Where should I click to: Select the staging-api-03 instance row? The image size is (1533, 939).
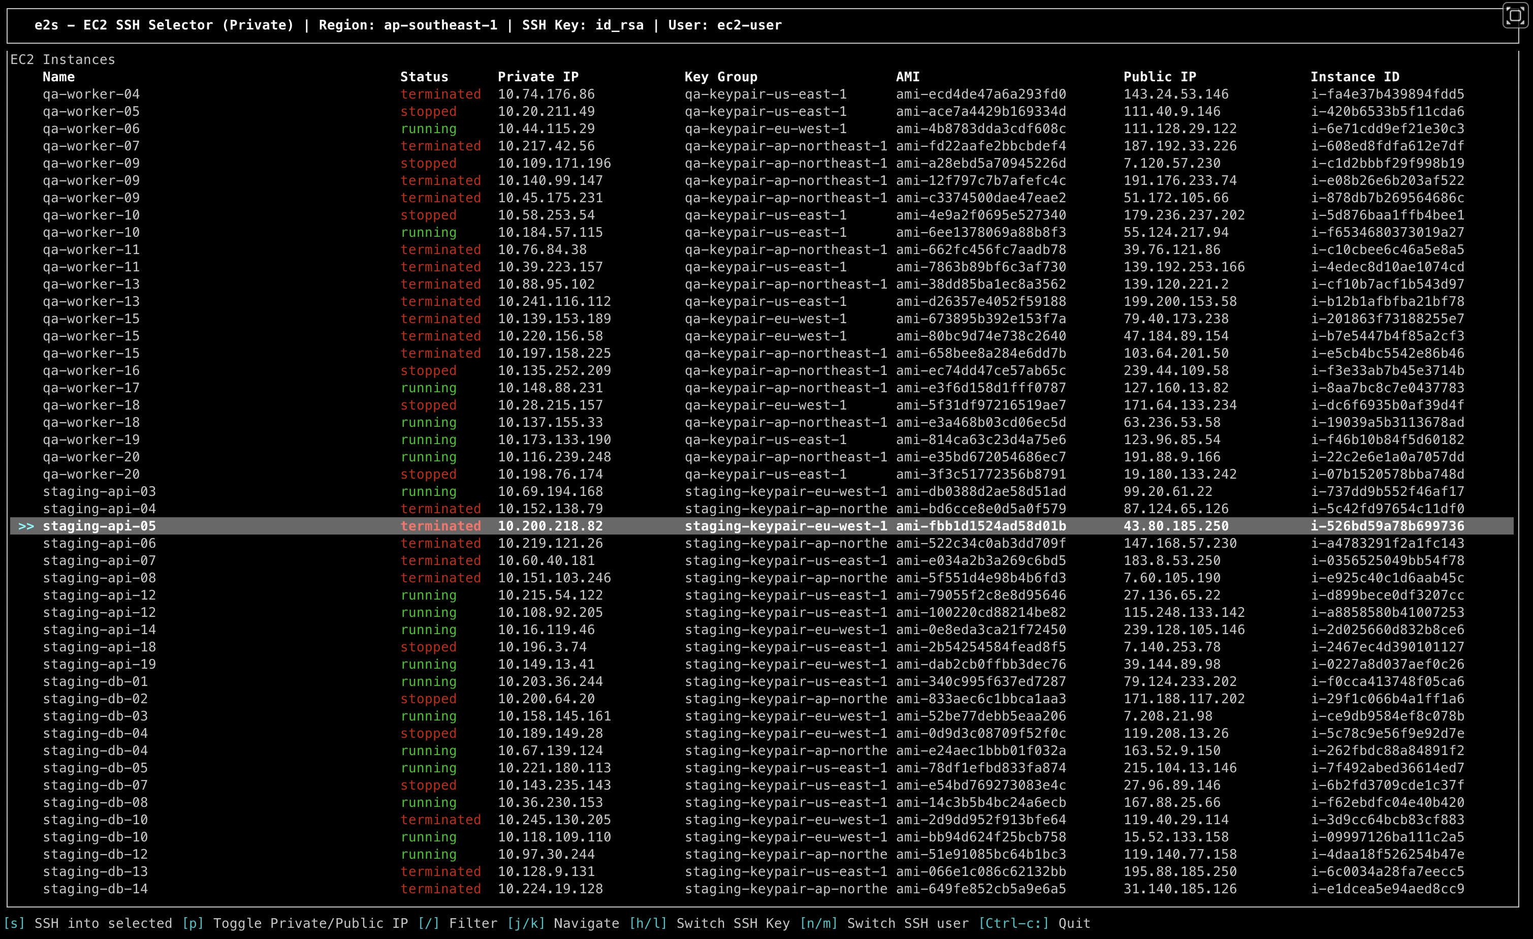[99, 491]
